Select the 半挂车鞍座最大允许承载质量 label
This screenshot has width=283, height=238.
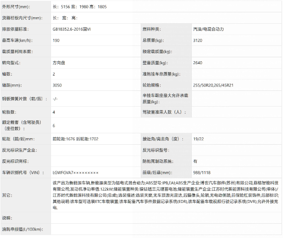pos(166,99)
